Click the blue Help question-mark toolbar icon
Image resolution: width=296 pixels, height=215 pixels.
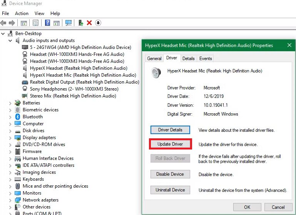point(48,23)
